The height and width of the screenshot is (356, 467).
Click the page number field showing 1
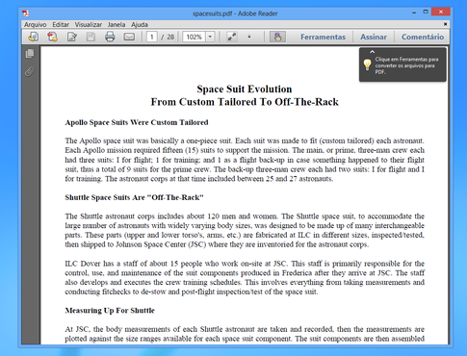tap(152, 37)
